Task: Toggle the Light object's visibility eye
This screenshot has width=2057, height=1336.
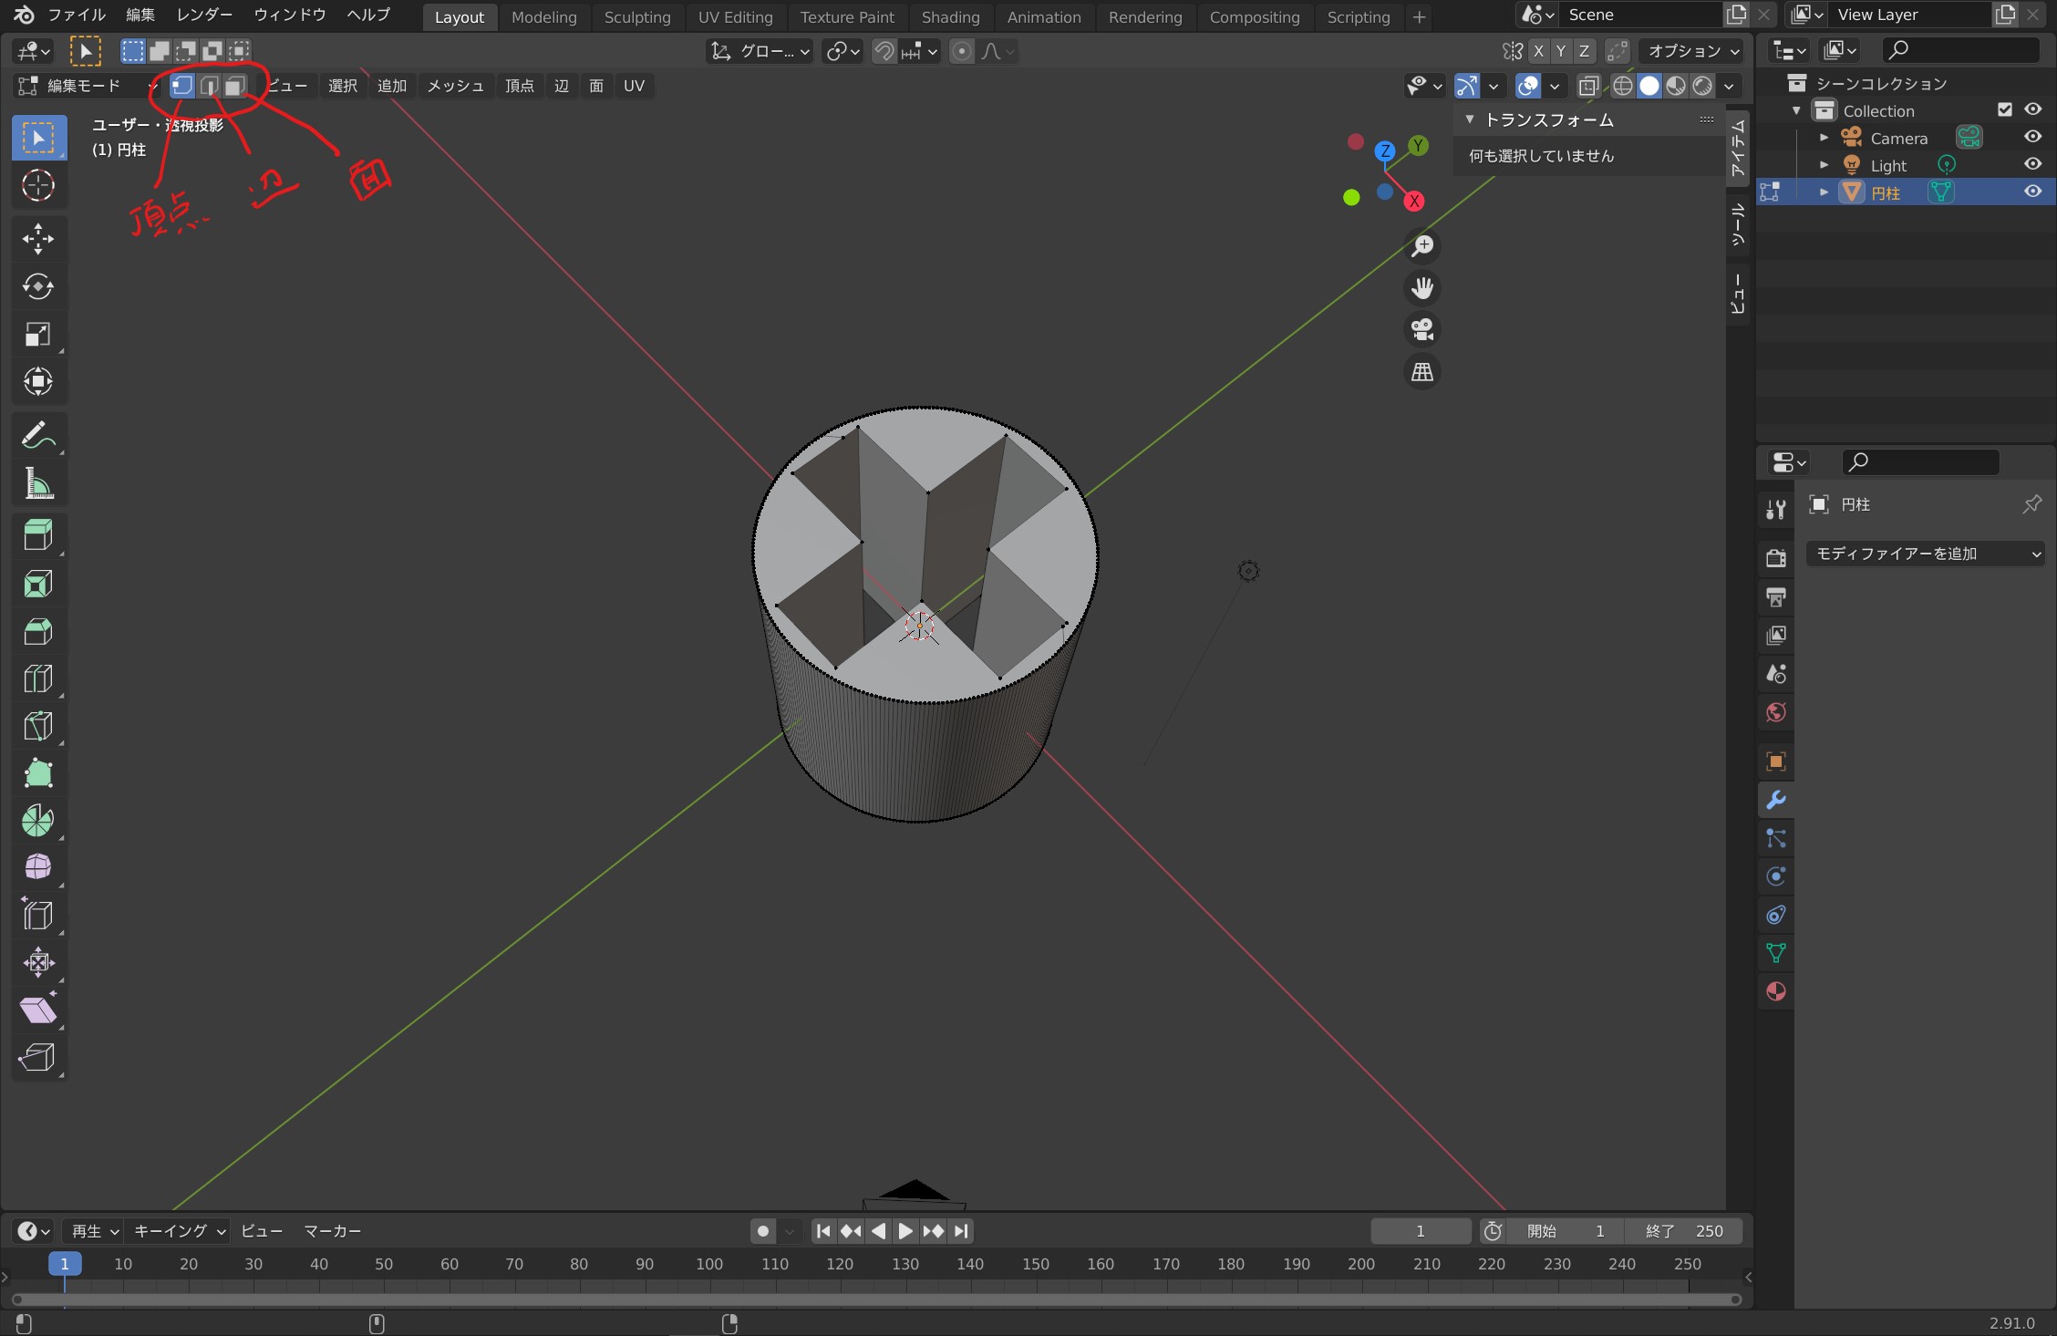Action: (x=2032, y=164)
